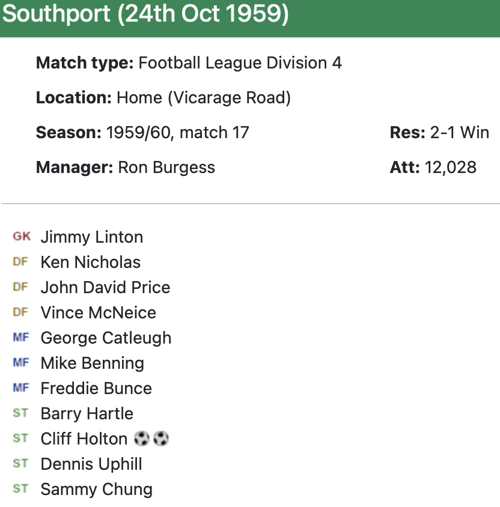
Task: Click the ST icon beside Sammy Chung
Action: 20,489
